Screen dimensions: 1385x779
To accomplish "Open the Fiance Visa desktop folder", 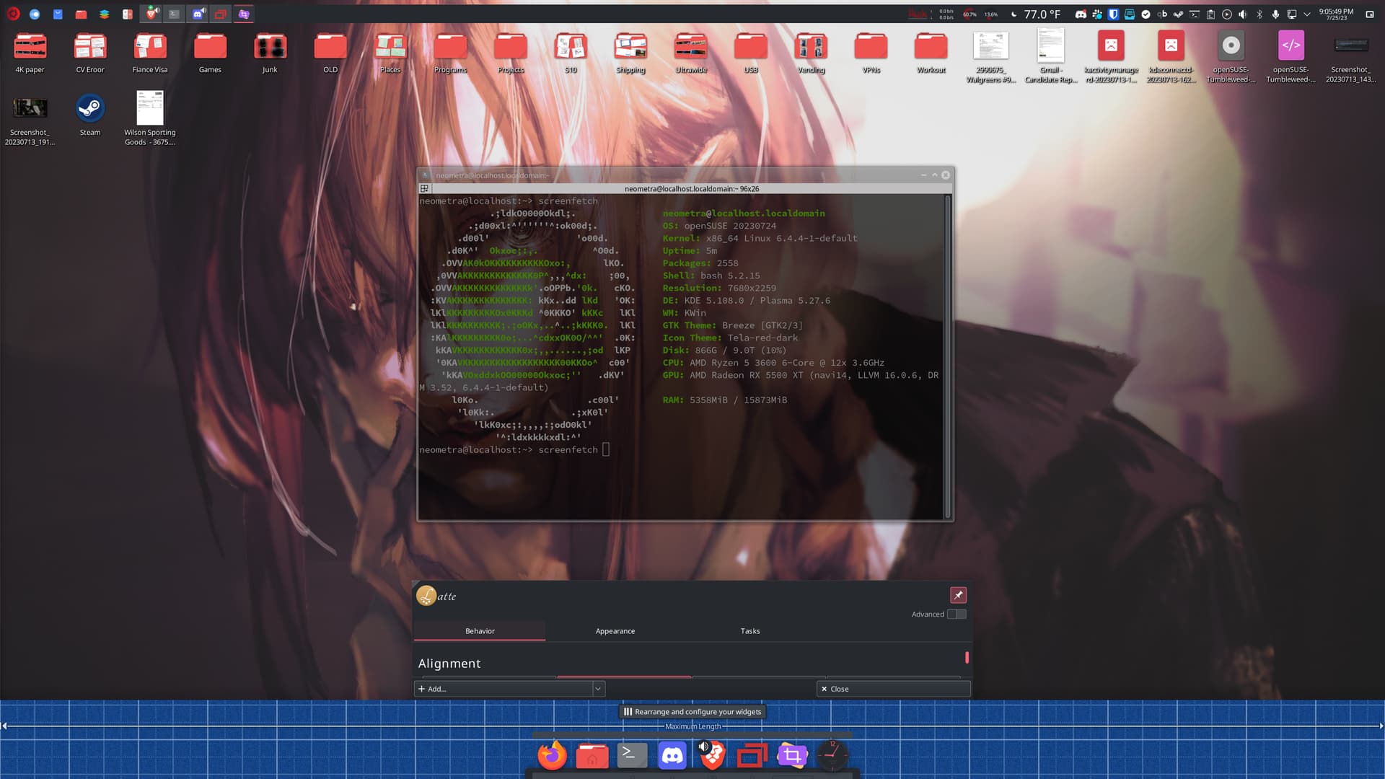I will (x=150, y=53).
